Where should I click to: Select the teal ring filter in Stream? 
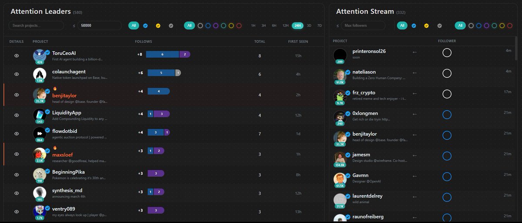click(x=495, y=26)
